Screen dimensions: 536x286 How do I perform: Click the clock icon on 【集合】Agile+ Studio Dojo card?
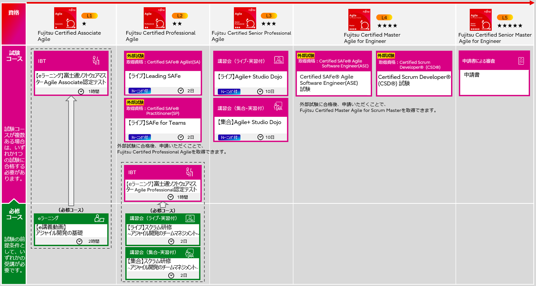click(260, 137)
